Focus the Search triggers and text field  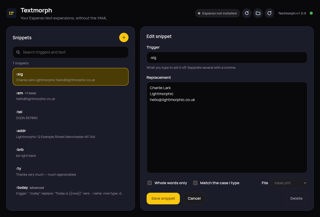point(70,52)
